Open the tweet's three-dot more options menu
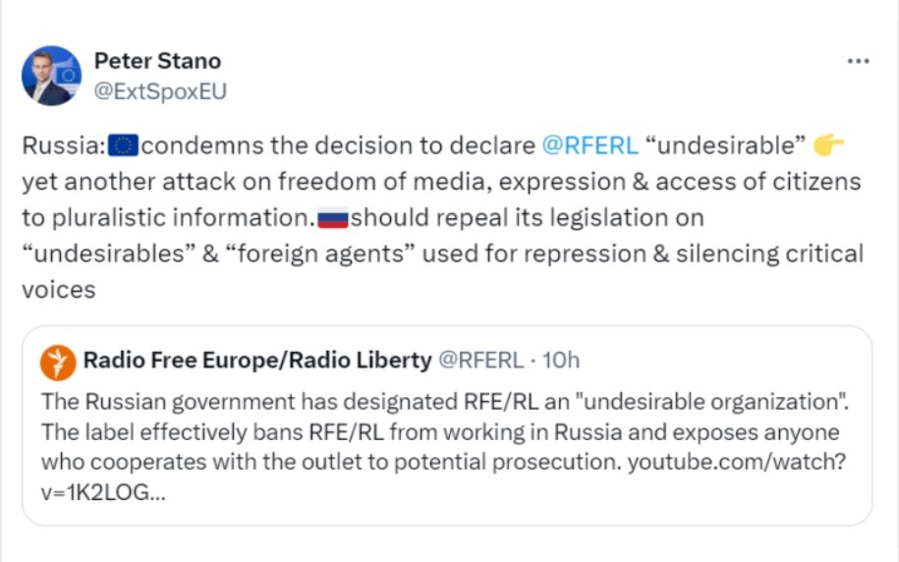This screenshot has width=899, height=562. (858, 61)
